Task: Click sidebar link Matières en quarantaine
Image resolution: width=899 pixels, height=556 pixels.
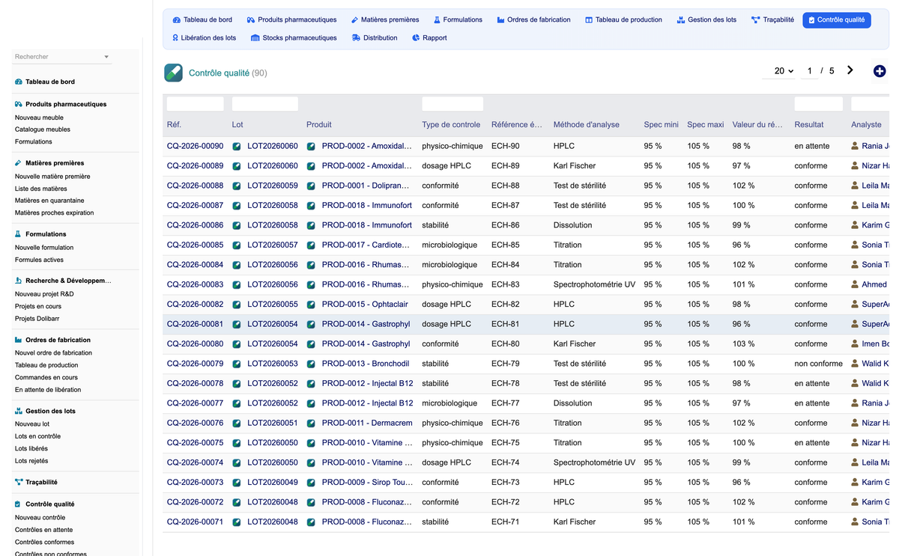Action: pos(49,201)
